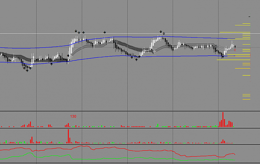Click the small black dash marker above the yellow levels
This screenshot has height=164, width=260.
[249, 17]
